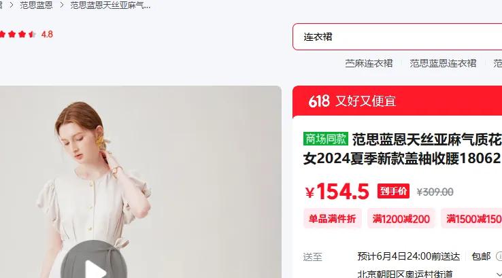Screen dimensions: 502x278
Task: Click the green 商场同款 tag
Action: click(326, 139)
